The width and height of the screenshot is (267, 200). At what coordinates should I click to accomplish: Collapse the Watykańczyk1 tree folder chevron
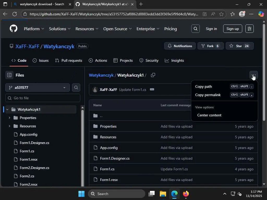coord(7,109)
